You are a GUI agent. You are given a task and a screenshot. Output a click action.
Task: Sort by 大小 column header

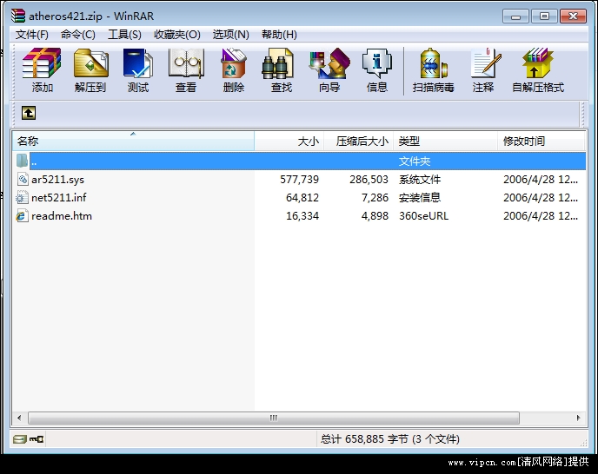289,141
